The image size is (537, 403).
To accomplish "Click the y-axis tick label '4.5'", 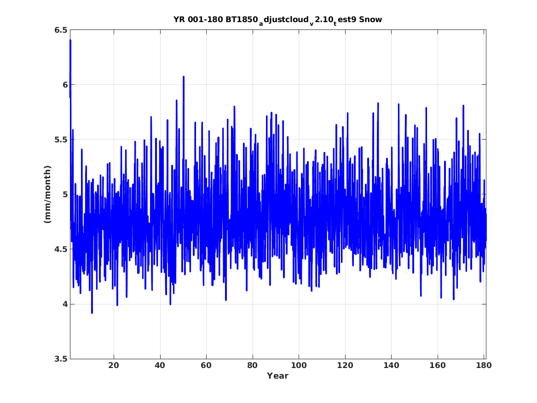I will (60, 249).
